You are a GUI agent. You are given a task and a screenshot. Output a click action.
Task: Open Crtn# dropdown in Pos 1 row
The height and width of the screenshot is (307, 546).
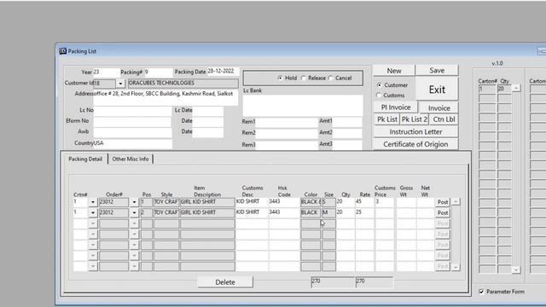click(93, 202)
